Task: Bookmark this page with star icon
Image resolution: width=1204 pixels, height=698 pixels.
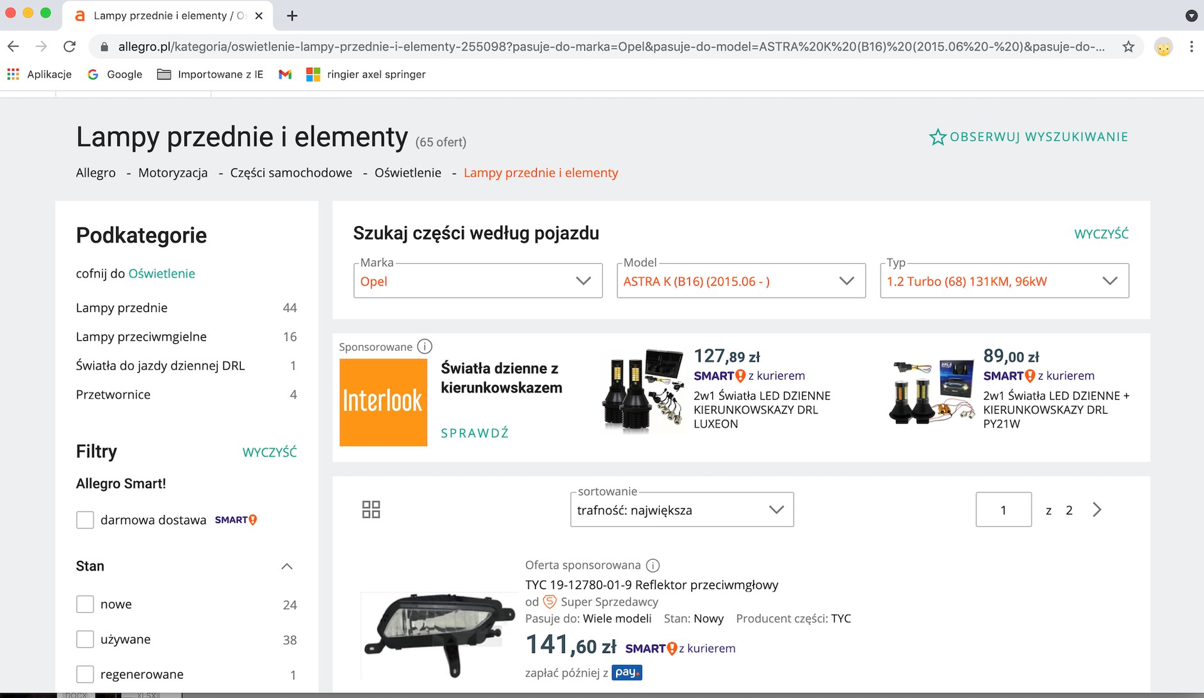Action: 1128,47
